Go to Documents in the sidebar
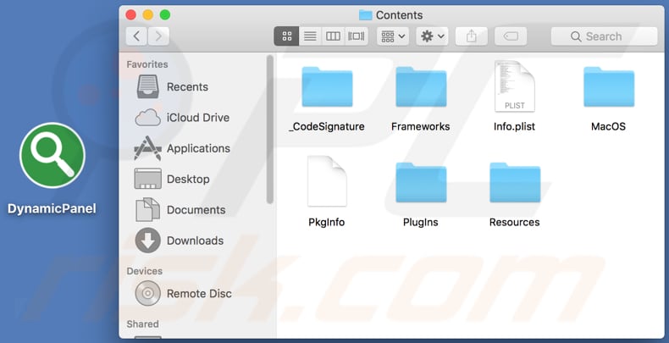 click(x=196, y=210)
